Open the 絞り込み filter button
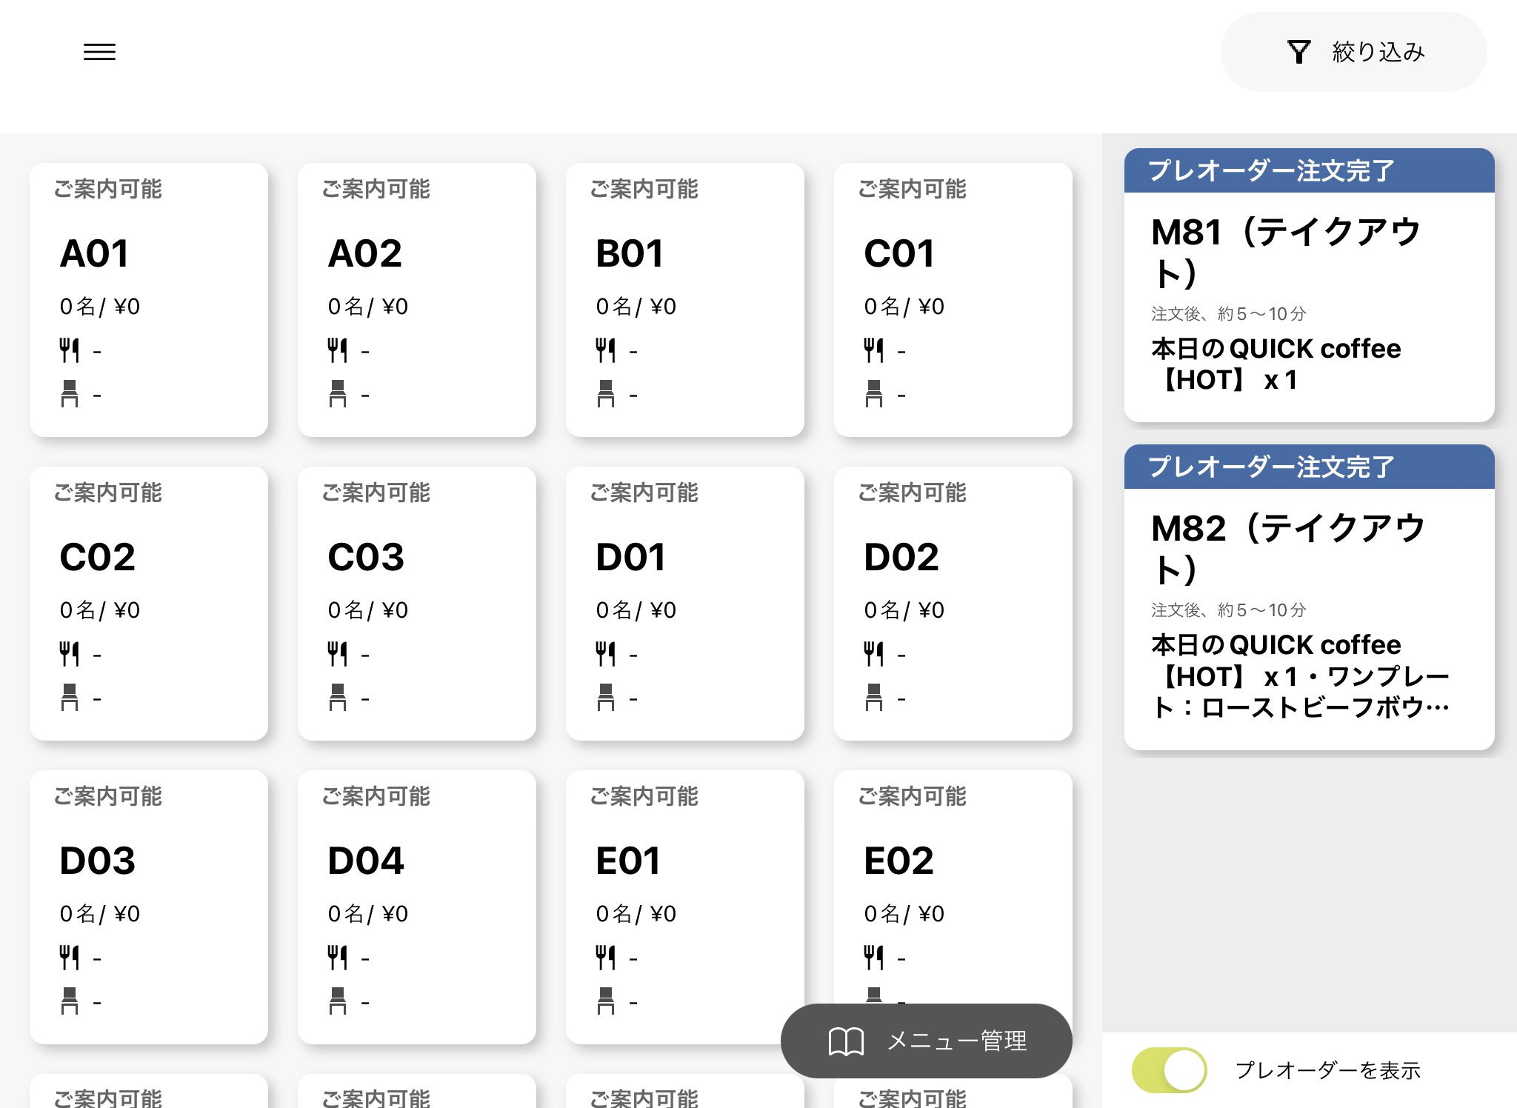This screenshot has width=1517, height=1108. [x=1353, y=52]
